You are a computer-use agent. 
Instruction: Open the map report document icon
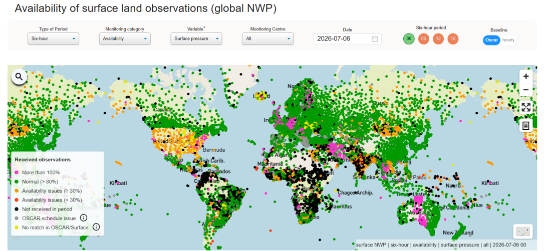pos(526,125)
